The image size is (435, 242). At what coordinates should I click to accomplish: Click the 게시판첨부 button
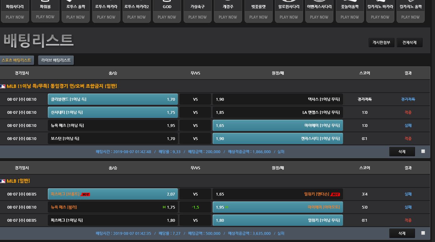click(x=382, y=43)
